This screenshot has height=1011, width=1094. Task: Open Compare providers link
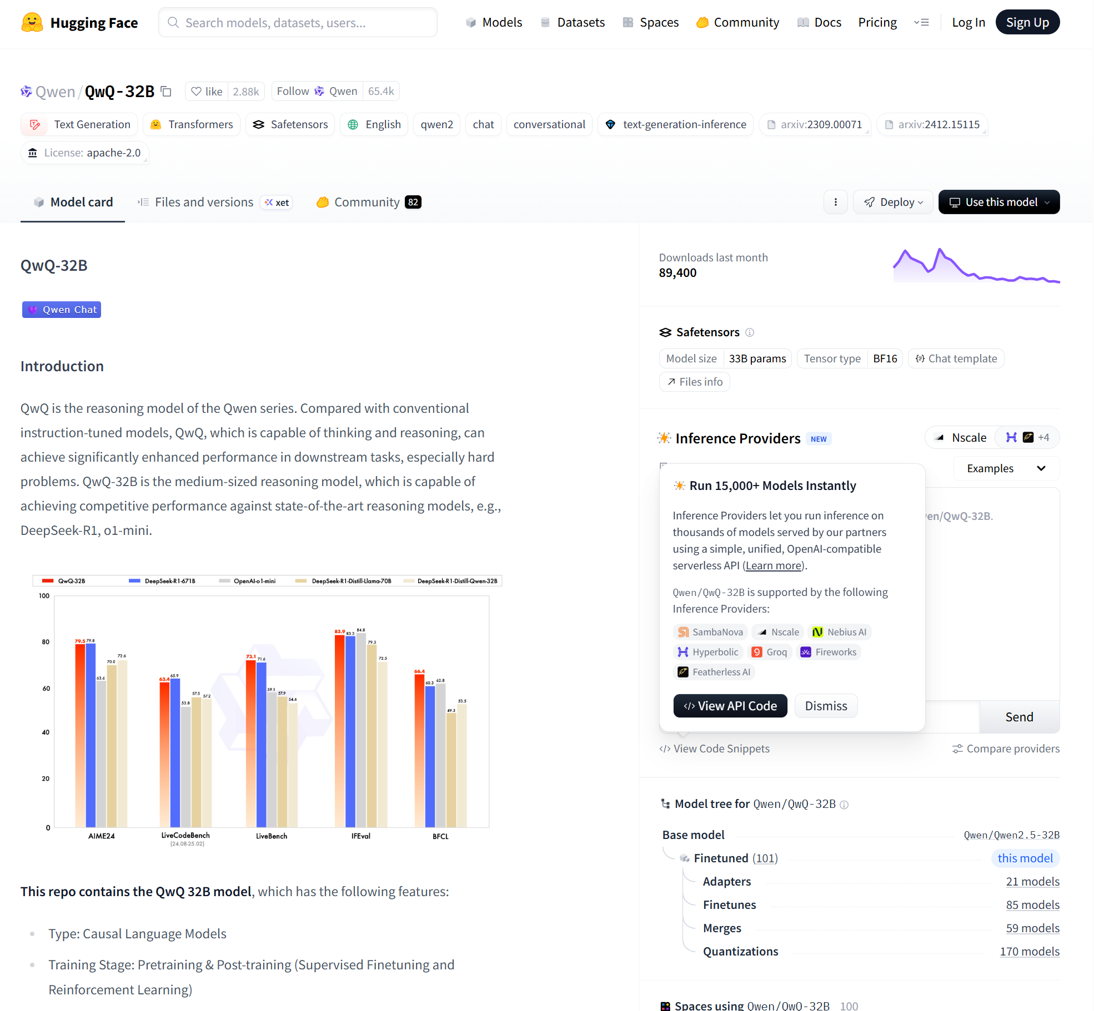tap(1006, 749)
